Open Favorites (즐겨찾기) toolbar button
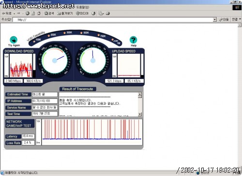 [65, 14]
